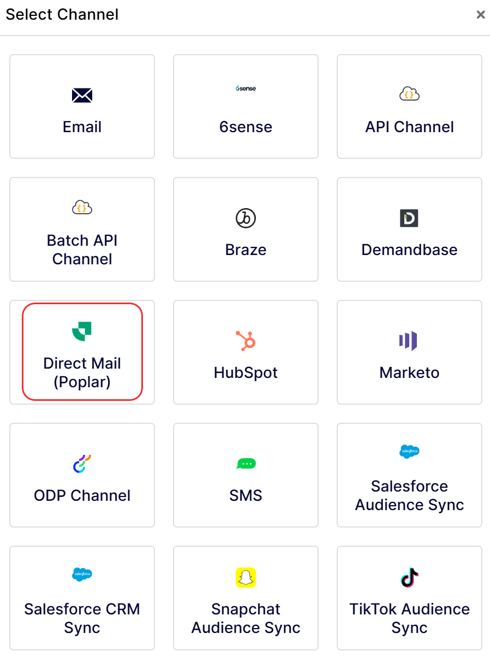Select the HubSpot sprocket icon

click(x=246, y=341)
